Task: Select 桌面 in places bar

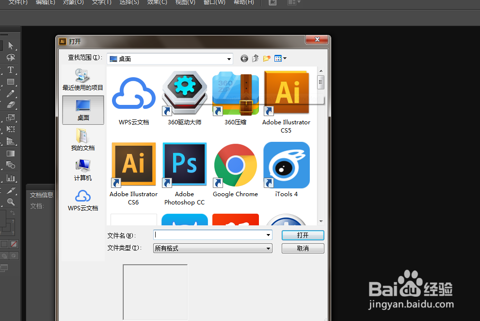Action: 83,110
